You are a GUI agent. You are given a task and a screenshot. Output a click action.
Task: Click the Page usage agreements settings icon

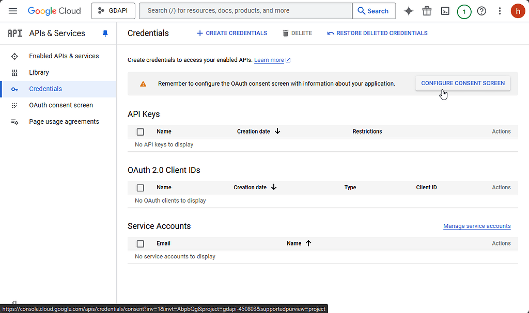14,122
